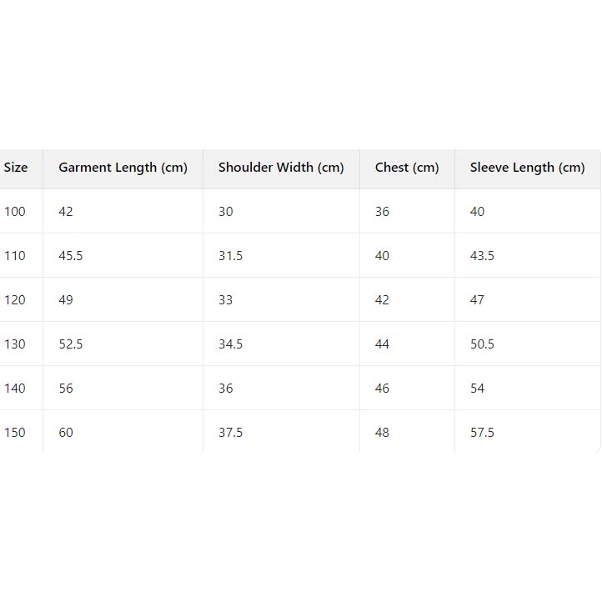602x602 pixels.
Task: Select the size 150 row label
Action: tap(15, 433)
